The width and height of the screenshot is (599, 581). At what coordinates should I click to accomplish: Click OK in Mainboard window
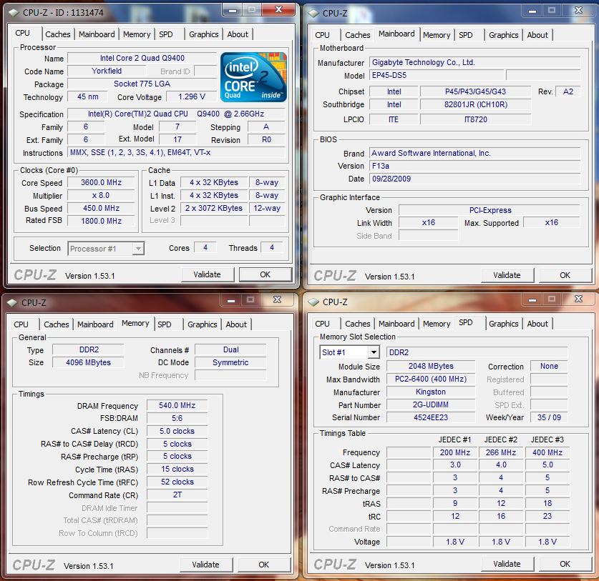click(x=565, y=275)
